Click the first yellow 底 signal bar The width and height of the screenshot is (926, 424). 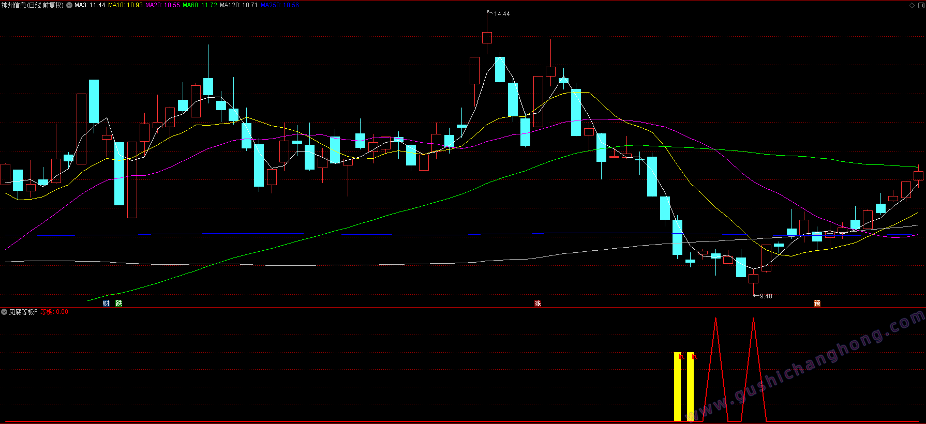677,387
